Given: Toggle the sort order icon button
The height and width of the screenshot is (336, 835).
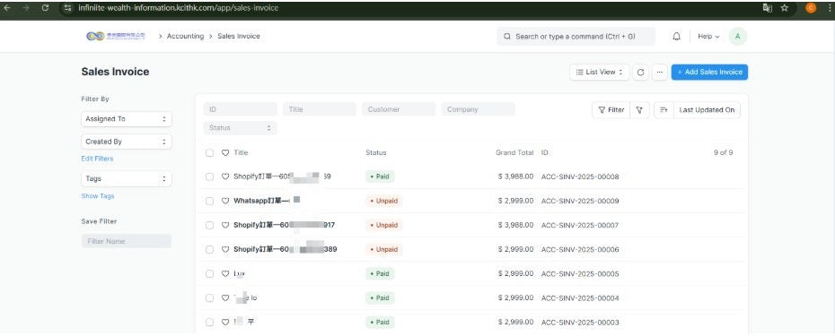Looking at the screenshot, I should pyautogui.click(x=664, y=110).
